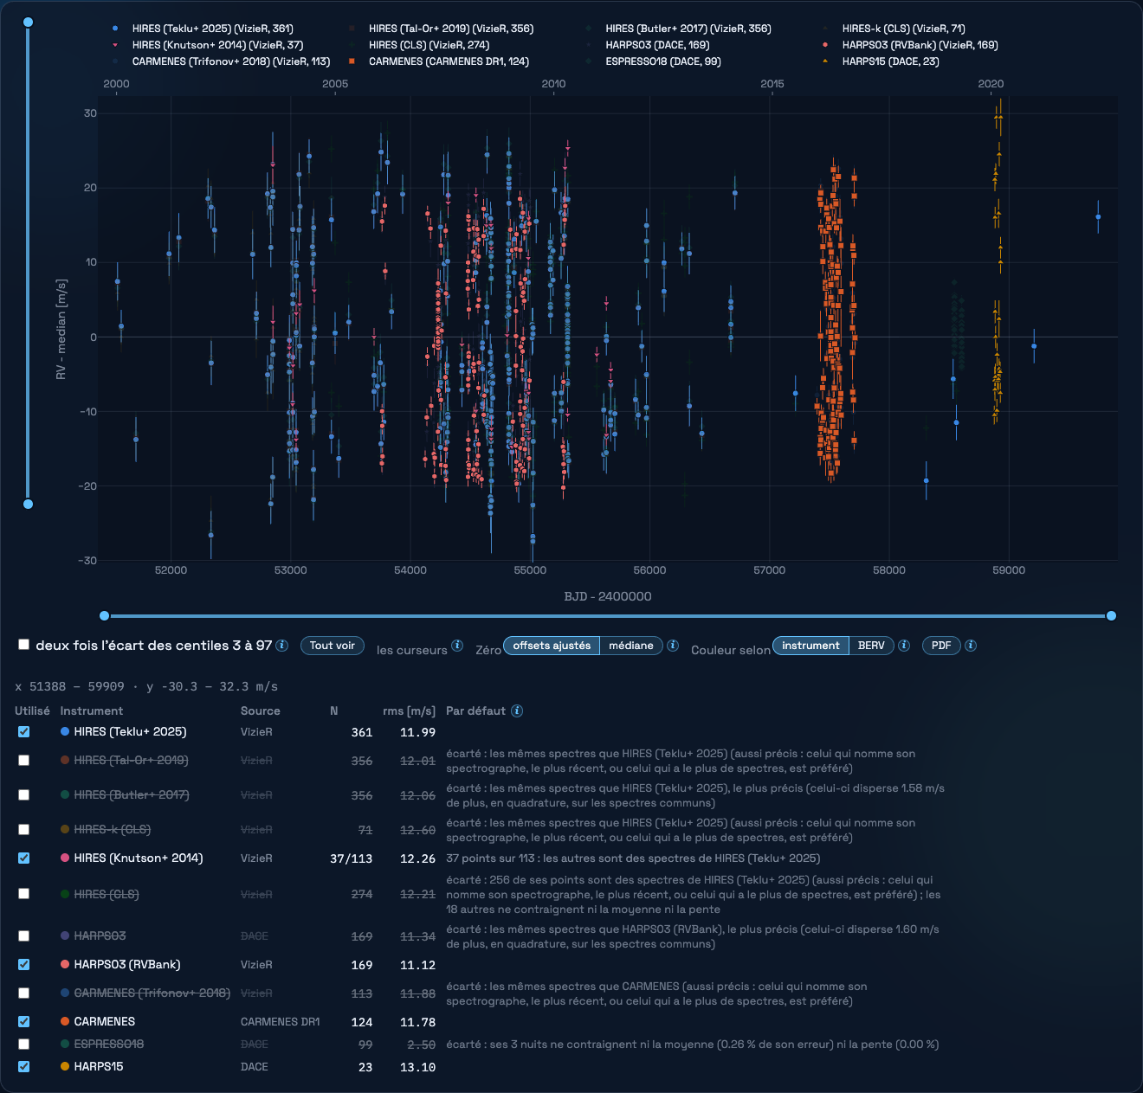1143x1093 pixels.
Task: Click '37/113' count in Knutson row
Action: (352, 858)
